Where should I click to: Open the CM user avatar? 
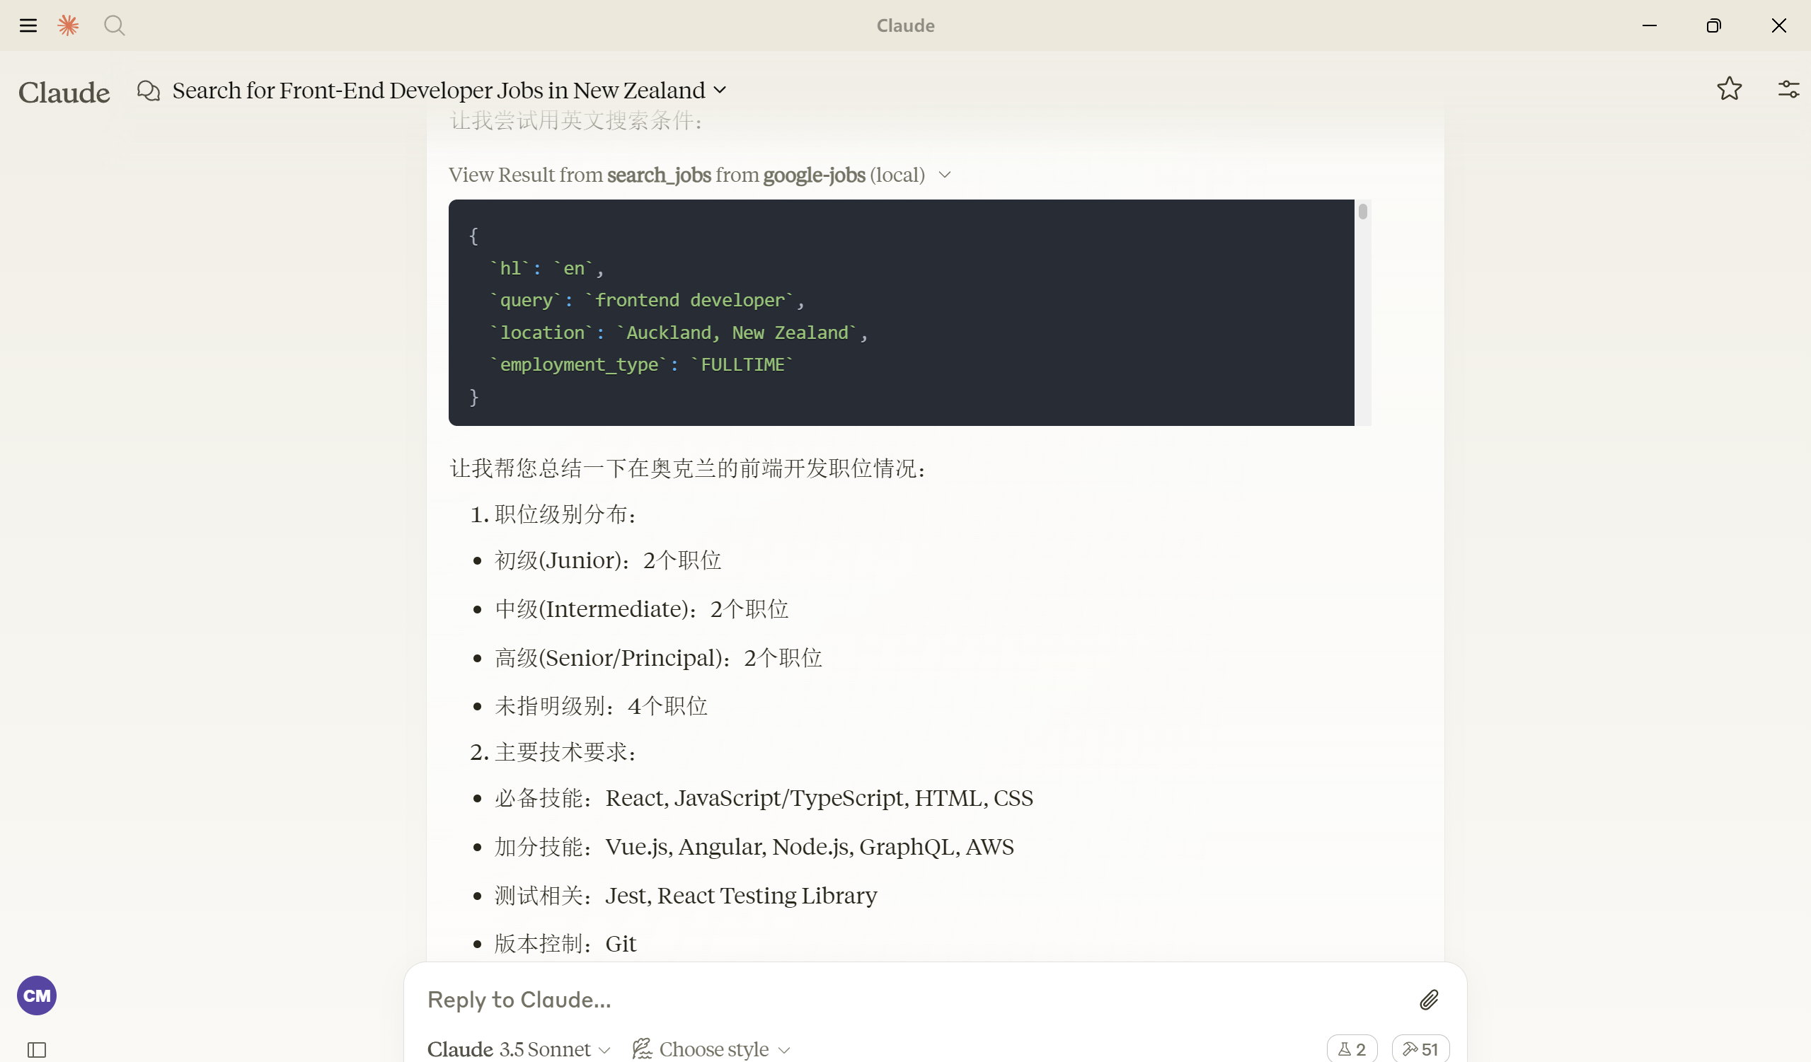tap(37, 995)
